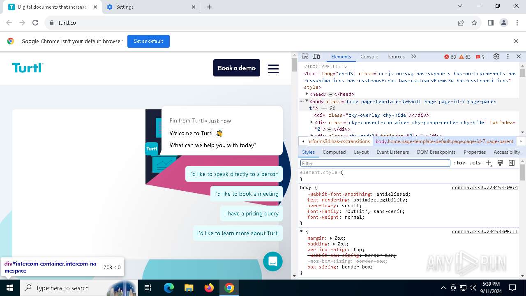Open Chrome profile avatar
526x296 pixels.
click(x=504, y=23)
